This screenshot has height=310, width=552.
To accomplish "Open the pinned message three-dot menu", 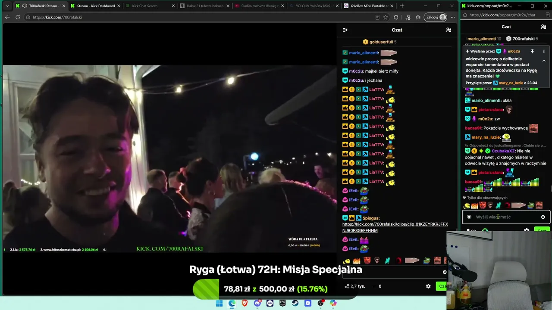I will (x=543, y=51).
